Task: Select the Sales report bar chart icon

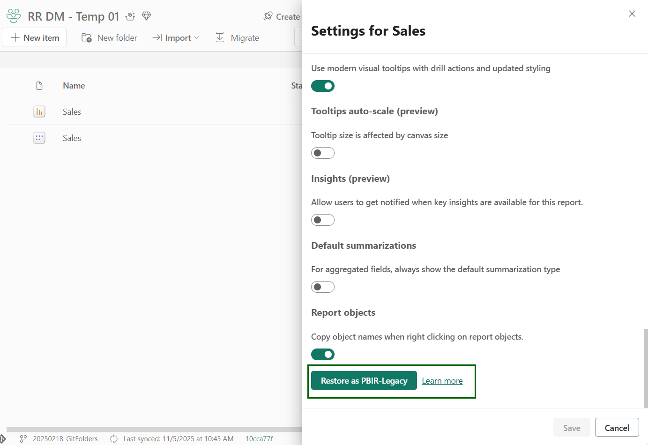Action: pyautogui.click(x=39, y=111)
